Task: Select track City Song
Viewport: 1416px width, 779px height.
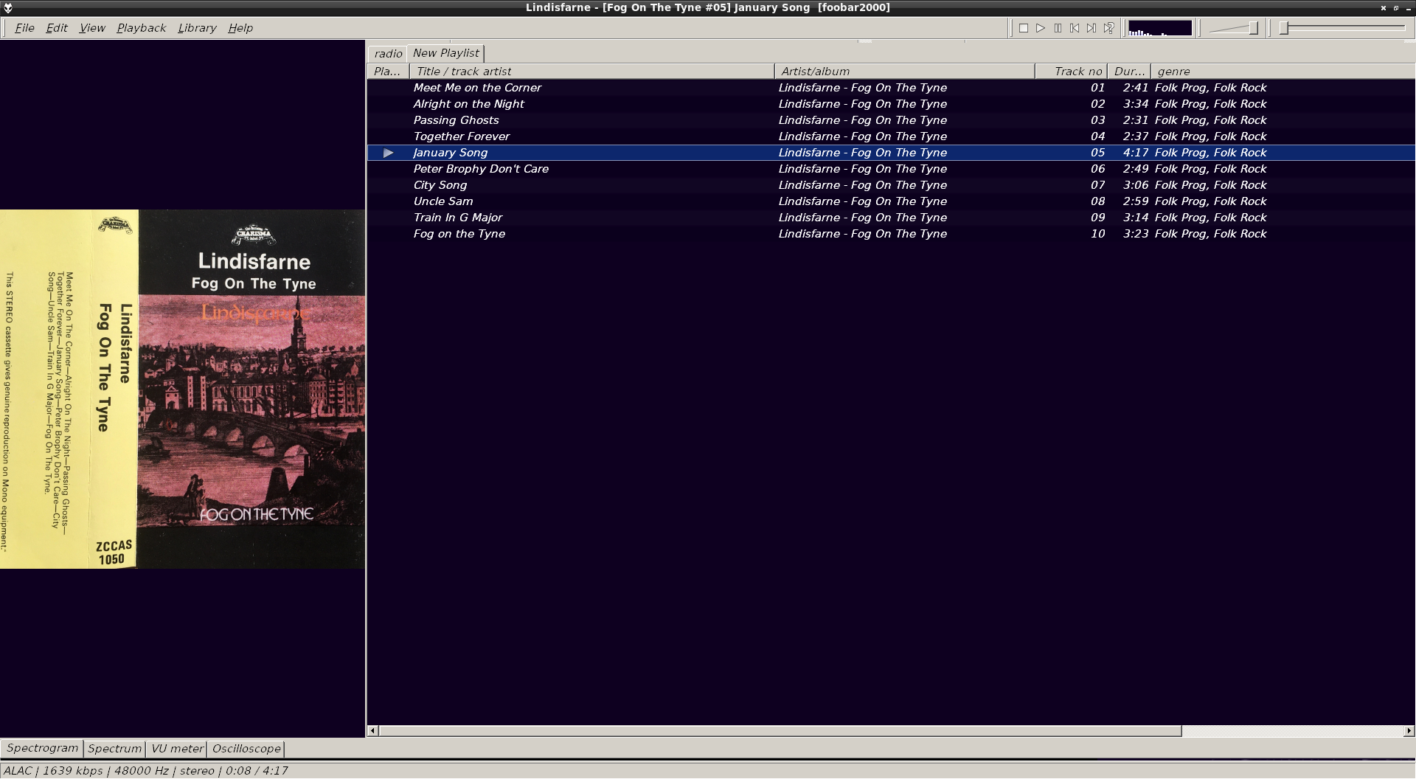Action: [x=891, y=185]
